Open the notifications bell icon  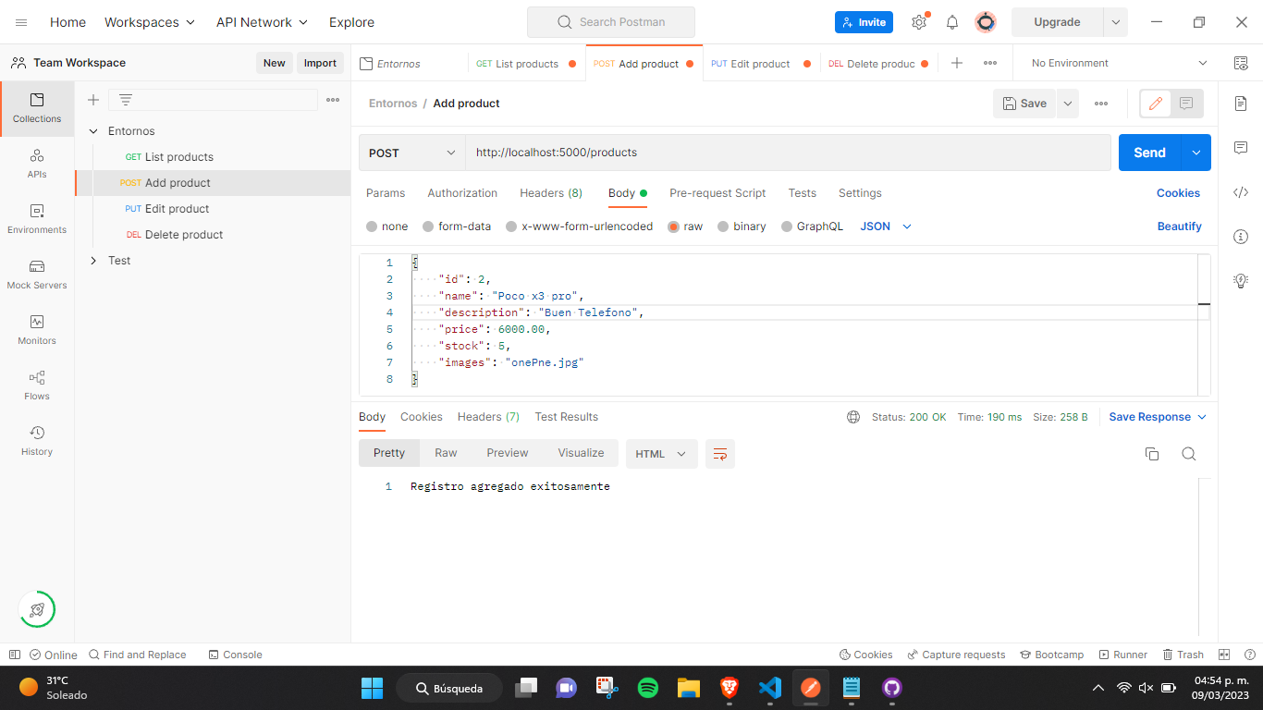click(952, 22)
